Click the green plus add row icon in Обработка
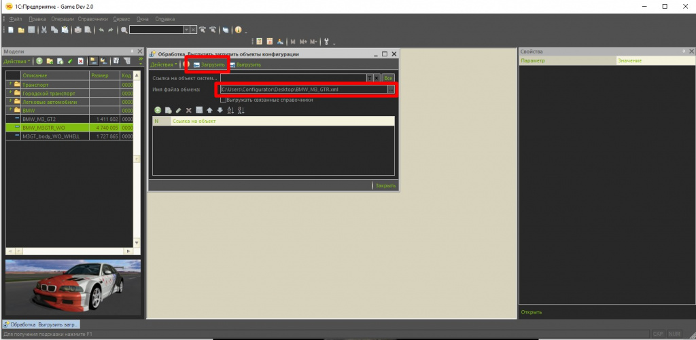 click(x=158, y=110)
